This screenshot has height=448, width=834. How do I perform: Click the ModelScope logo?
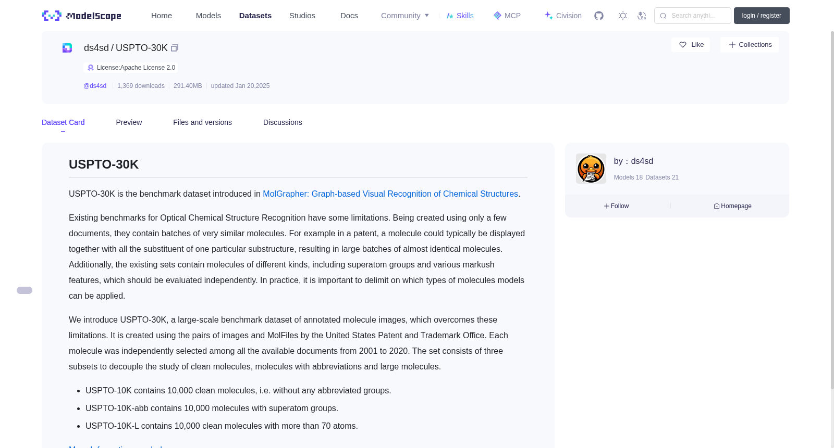pyautogui.click(x=82, y=16)
